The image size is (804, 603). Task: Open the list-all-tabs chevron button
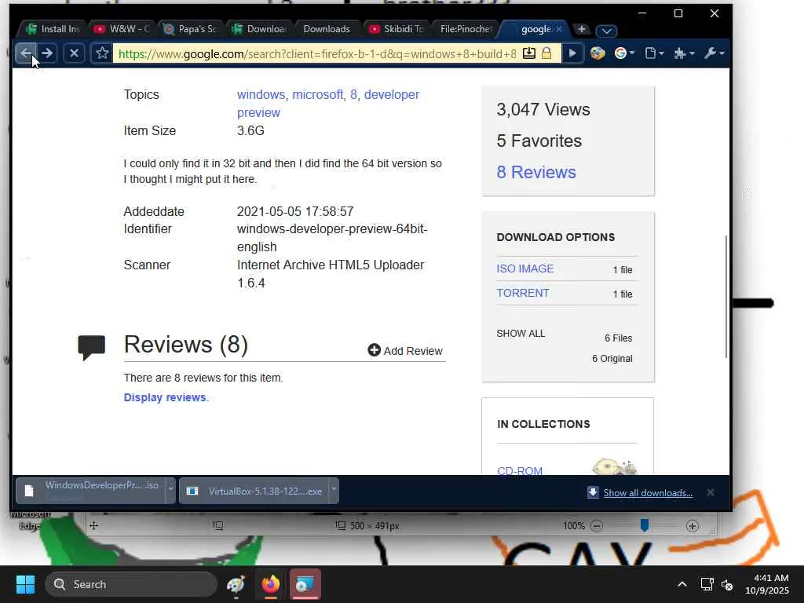pos(607,31)
